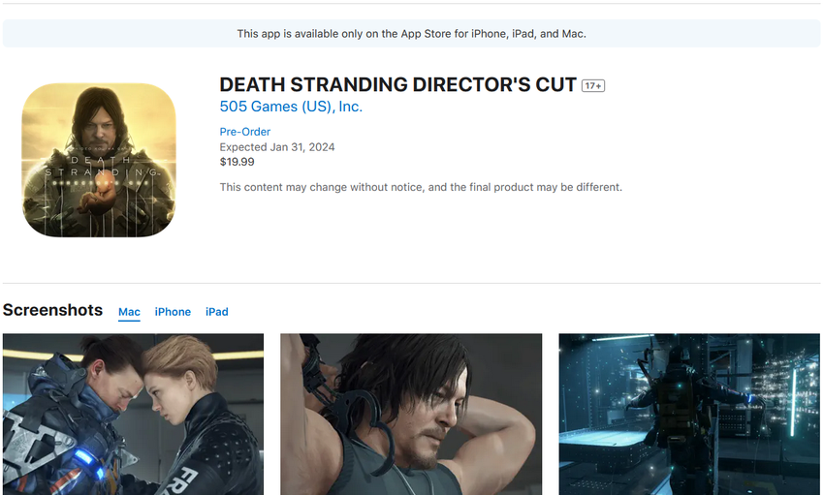The width and height of the screenshot is (824, 495).
Task: Show the iPad screenshots tab
Action: 217,312
